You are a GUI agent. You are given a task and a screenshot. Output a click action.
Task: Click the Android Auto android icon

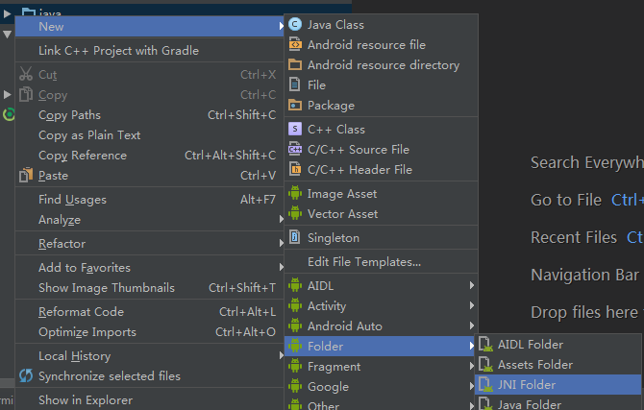pyautogui.click(x=295, y=326)
